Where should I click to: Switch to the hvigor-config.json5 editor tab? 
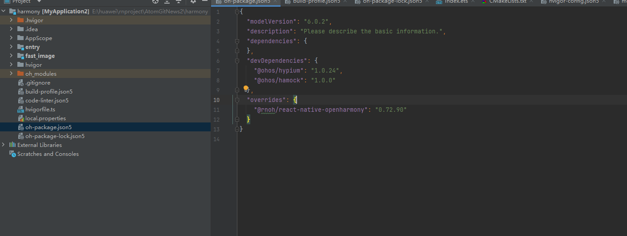click(574, 2)
